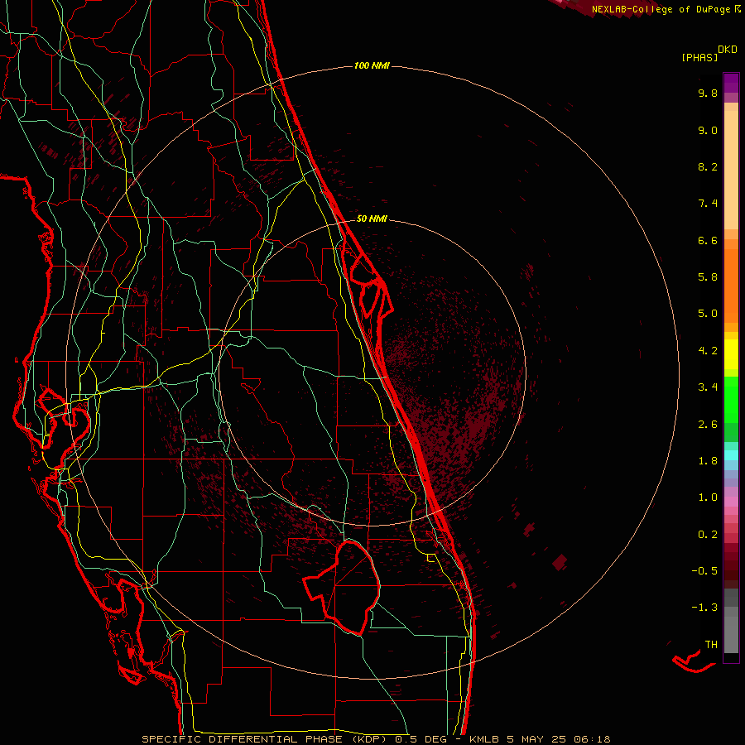
Task: Click the 3.4 scale value label
Action: [708, 387]
